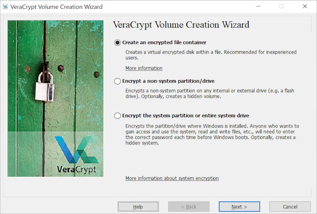Click the VeraCrypt Volume Creation Wizard heading
317x214 pixels.
[x=181, y=25]
